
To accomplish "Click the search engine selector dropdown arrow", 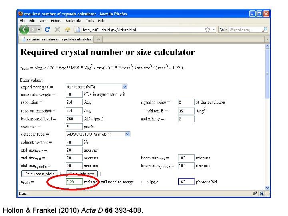I will point(226,30).
